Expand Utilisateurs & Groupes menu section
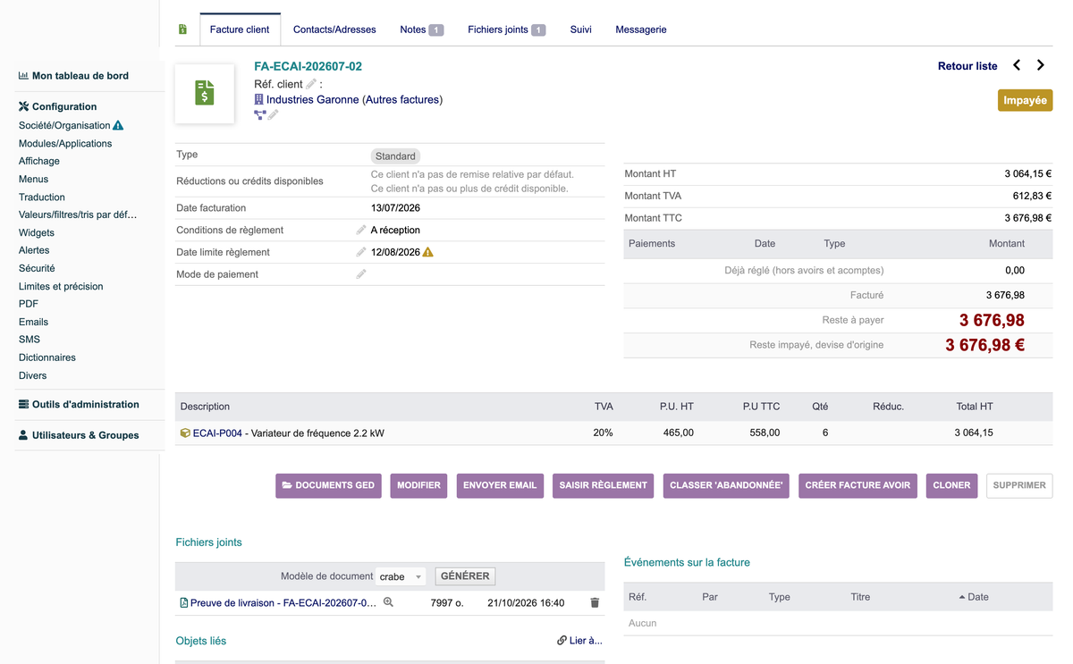The width and height of the screenshot is (1073, 664). (x=79, y=435)
